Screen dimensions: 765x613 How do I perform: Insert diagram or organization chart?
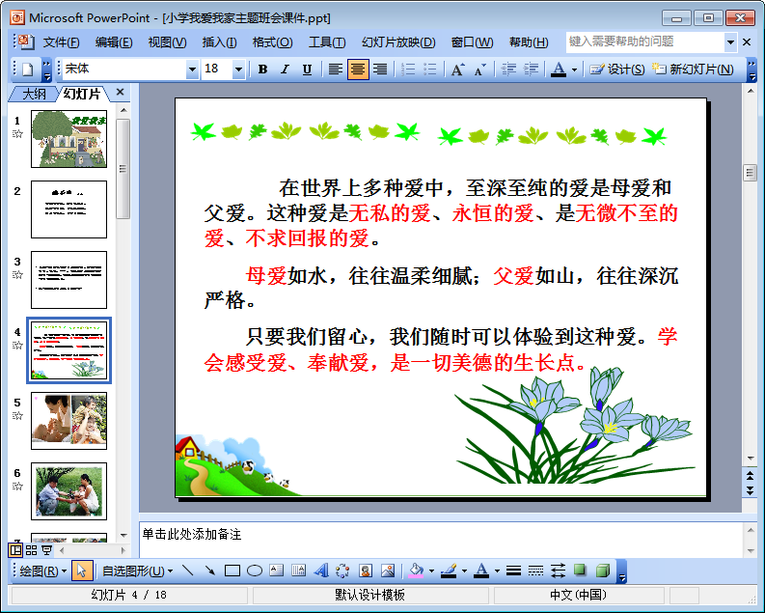pos(343,571)
